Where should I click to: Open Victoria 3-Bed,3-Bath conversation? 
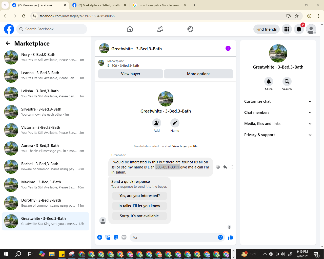[46, 130]
